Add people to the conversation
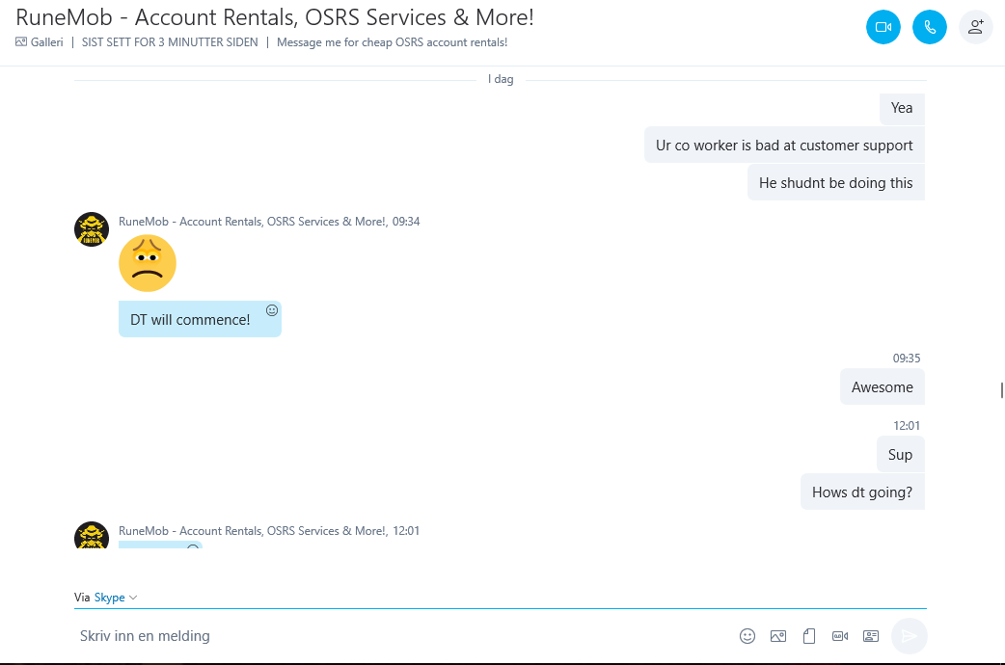The width and height of the screenshot is (1005, 665). (x=975, y=27)
